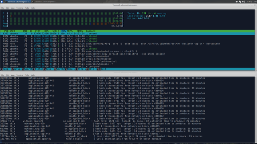This screenshot has width=257, height=144.
Task: Open Edit menu in upper terminal window
Action: 7,8
